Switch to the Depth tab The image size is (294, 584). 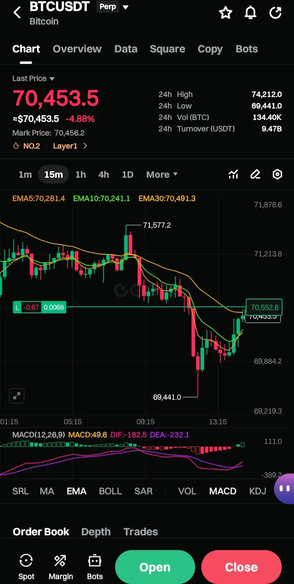click(96, 532)
